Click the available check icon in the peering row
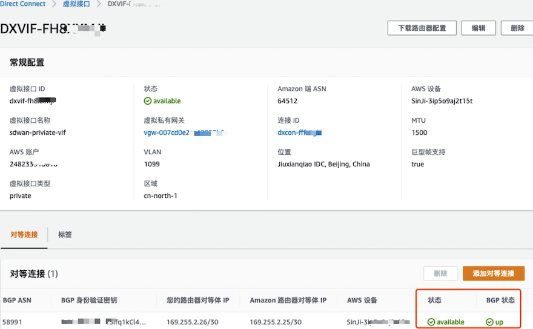Image resolution: width=533 pixels, height=329 pixels. click(x=431, y=322)
